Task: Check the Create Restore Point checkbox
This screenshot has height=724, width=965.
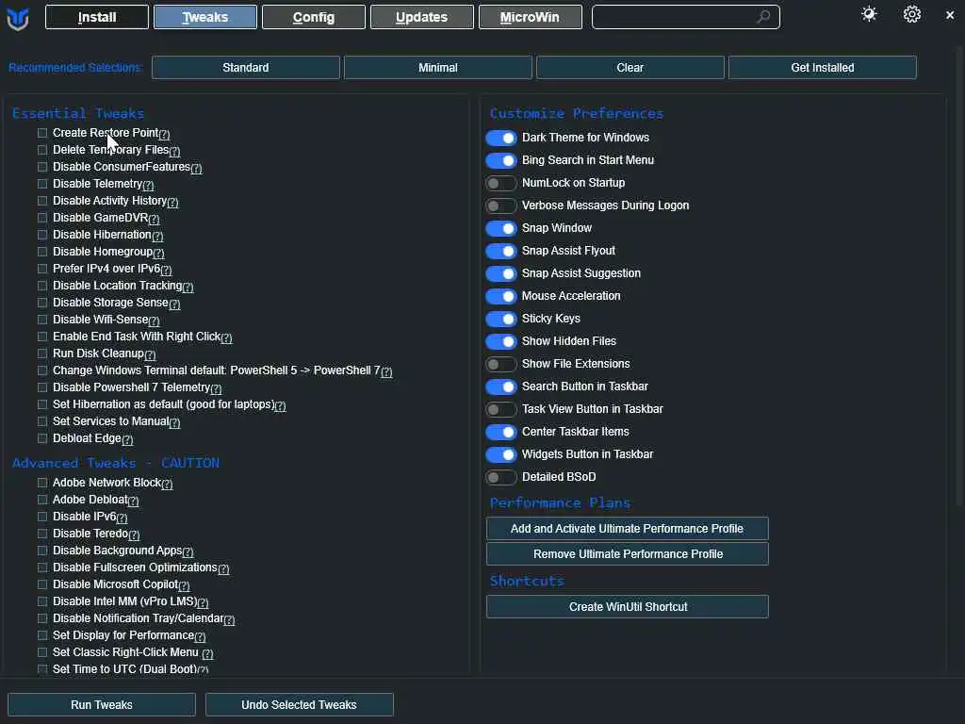Action: (42, 133)
